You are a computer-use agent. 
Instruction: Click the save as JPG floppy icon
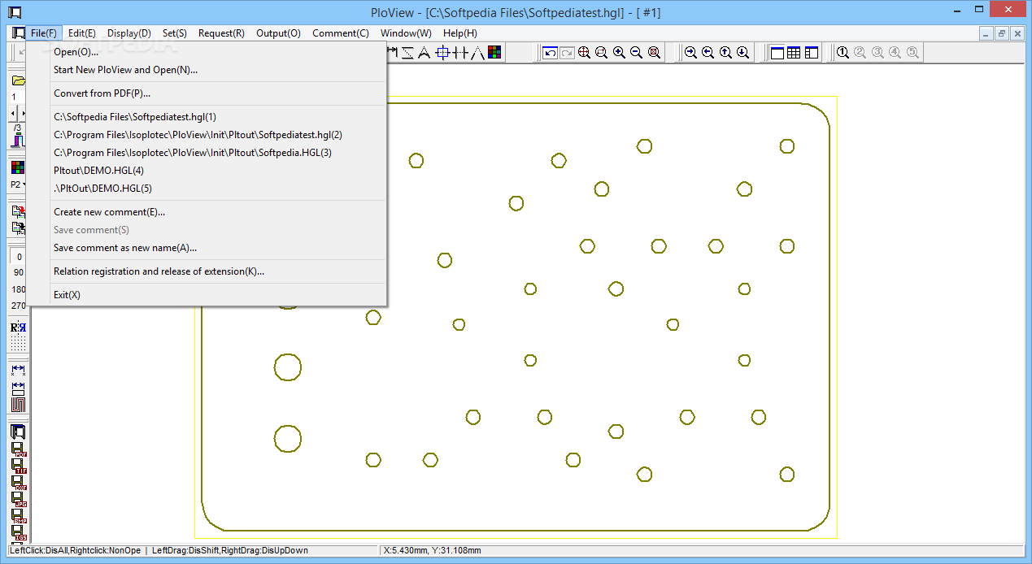click(x=19, y=501)
